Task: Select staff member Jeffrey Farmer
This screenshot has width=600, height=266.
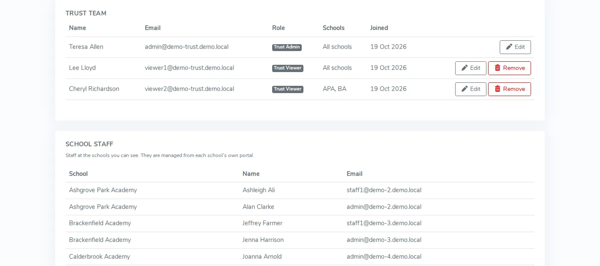Action: click(x=262, y=223)
